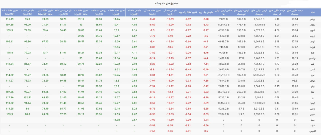Click the بازدهی ماهانه (20روزه) header

click(x=134, y=12)
